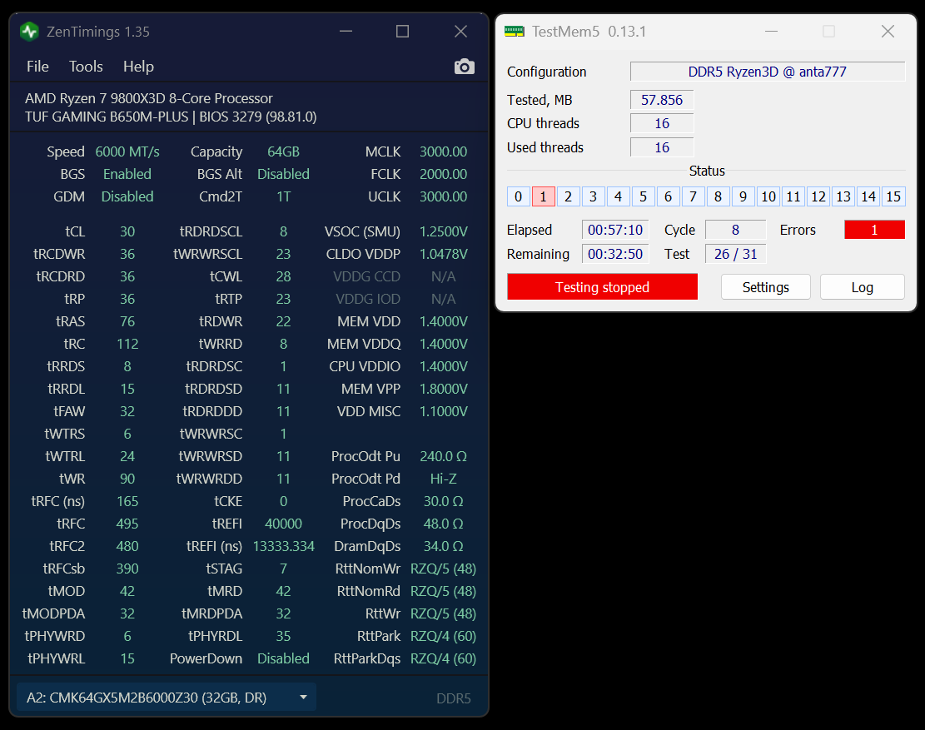Select thread status box 8

click(x=718, y=196)
